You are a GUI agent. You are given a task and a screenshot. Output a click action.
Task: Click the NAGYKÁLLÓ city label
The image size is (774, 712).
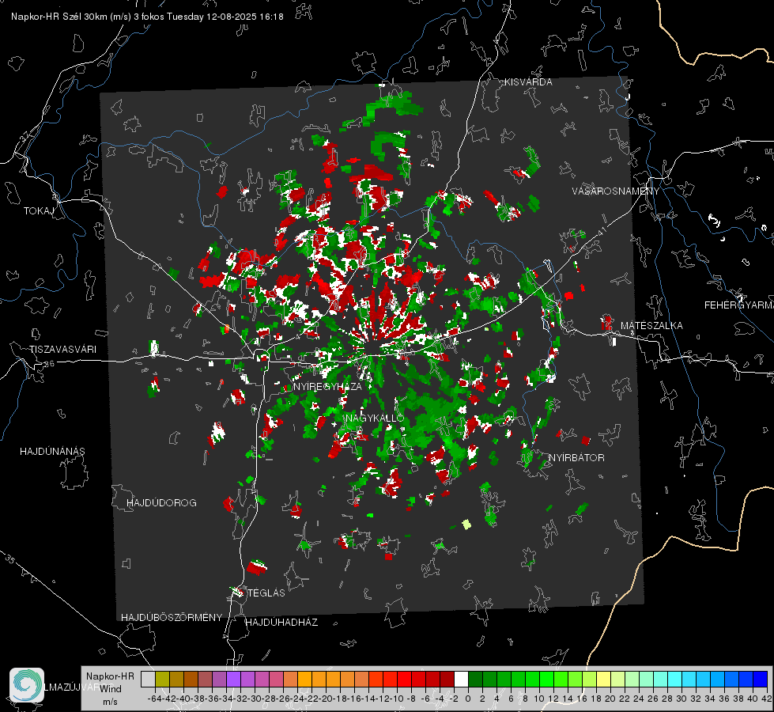[375, 418]
